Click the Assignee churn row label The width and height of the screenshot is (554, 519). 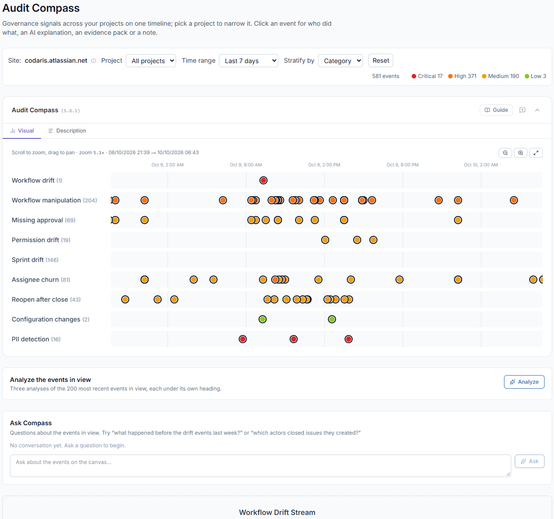[x=41, y=280]
